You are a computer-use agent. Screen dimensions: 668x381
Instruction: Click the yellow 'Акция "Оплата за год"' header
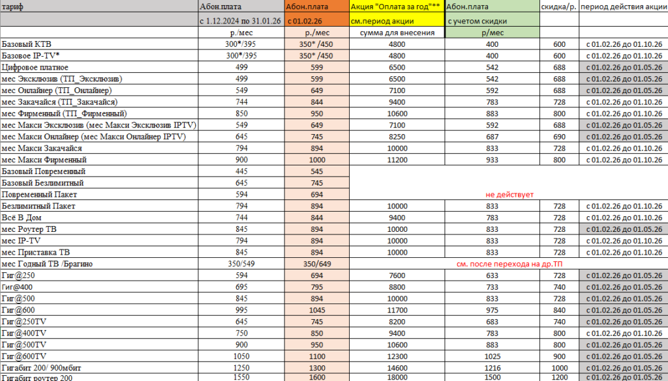tap(397, 7)
